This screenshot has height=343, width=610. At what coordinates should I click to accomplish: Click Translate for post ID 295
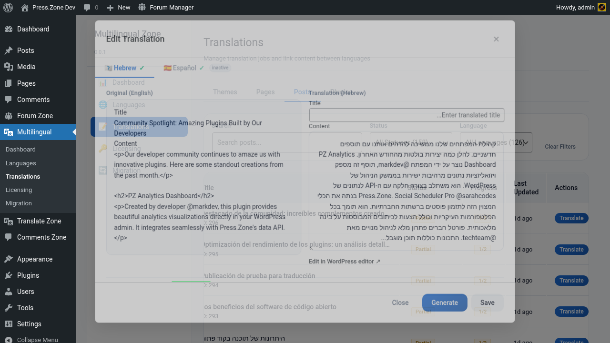(571, 250)
